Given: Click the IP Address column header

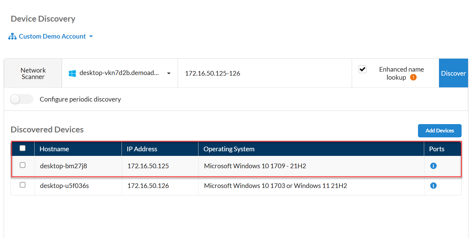Looking at the screenshot, I should [142, 149].
